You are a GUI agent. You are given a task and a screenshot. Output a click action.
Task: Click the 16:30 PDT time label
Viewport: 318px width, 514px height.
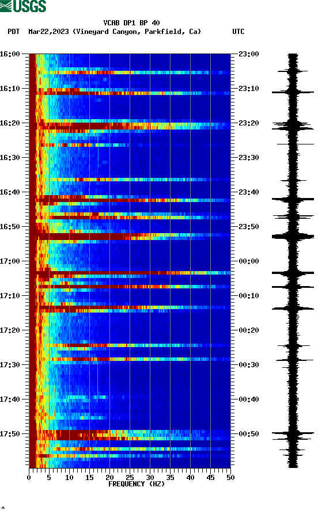click(10, 158)
